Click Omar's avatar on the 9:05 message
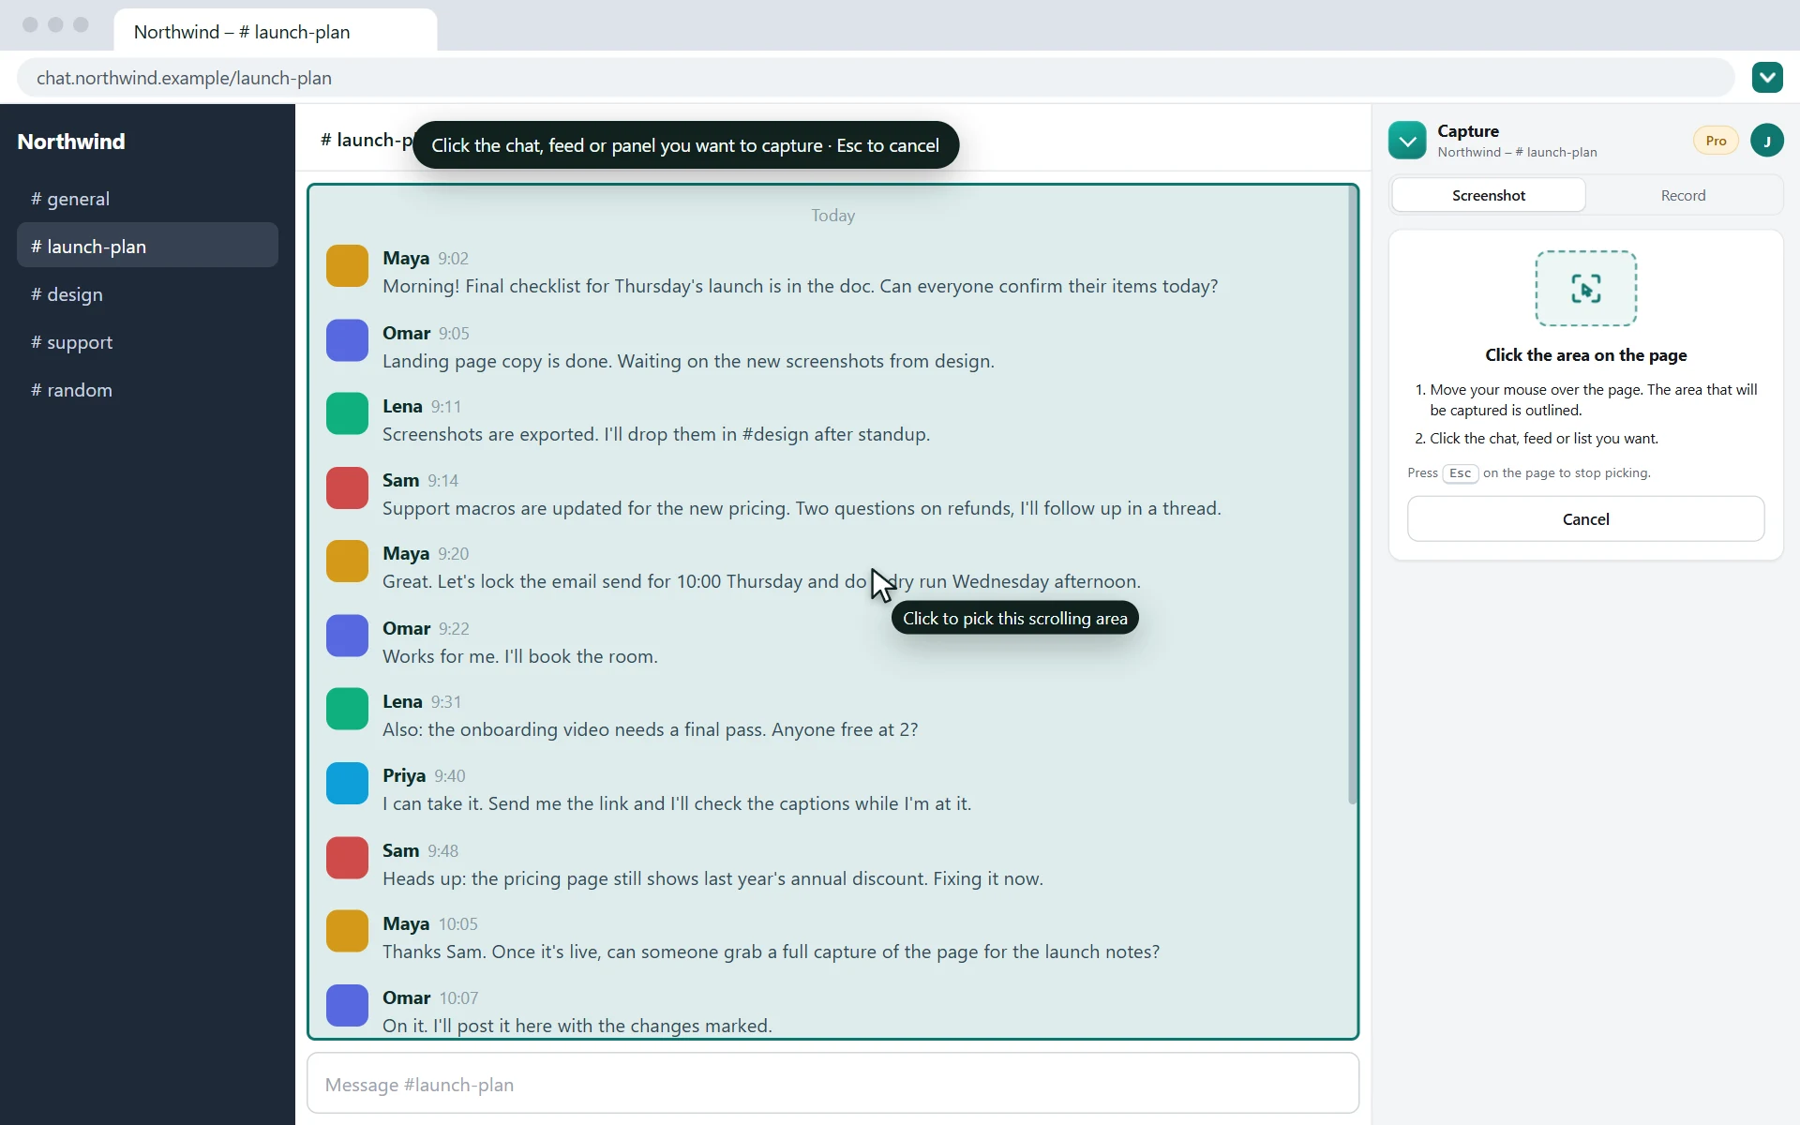Image resolution: width=1800 pixels, height=1125 pixels. [x=347, y=340]
